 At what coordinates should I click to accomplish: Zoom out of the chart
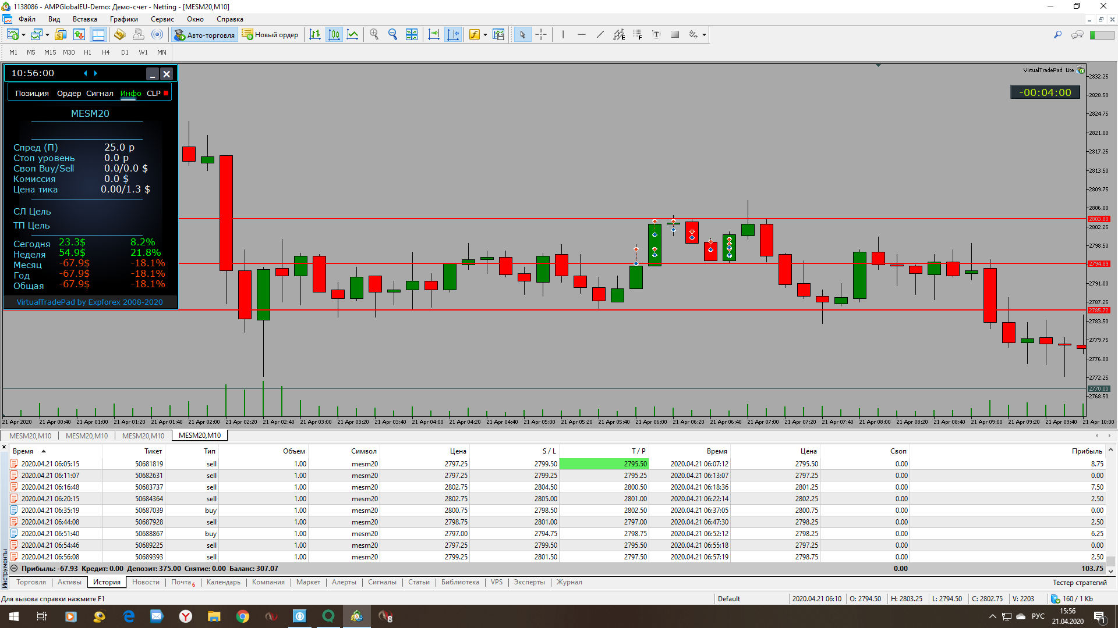click(392, 35)
